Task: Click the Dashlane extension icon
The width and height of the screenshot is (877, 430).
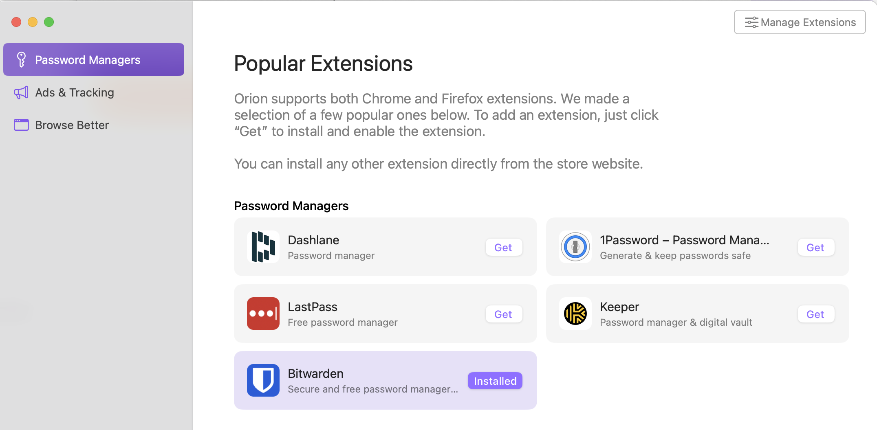Action: pos(263,247)
